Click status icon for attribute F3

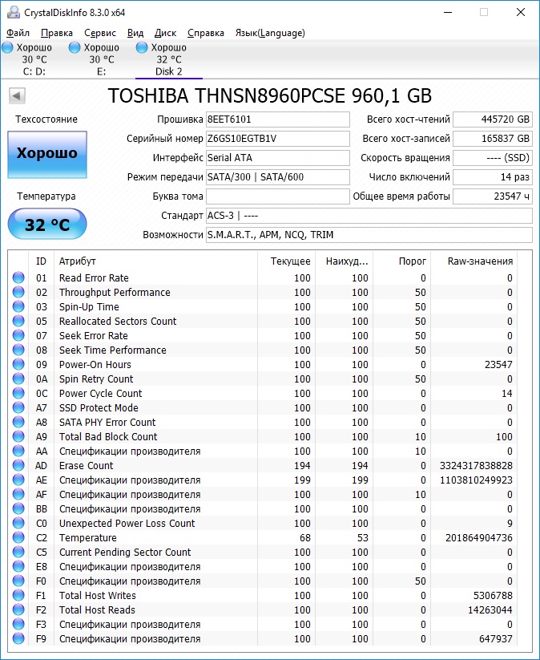click(18, 624)
